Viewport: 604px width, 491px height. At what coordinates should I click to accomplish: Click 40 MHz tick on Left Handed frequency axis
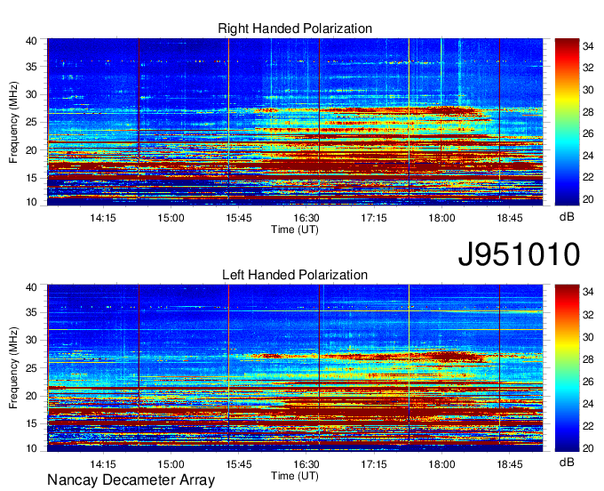pos(31,287)
